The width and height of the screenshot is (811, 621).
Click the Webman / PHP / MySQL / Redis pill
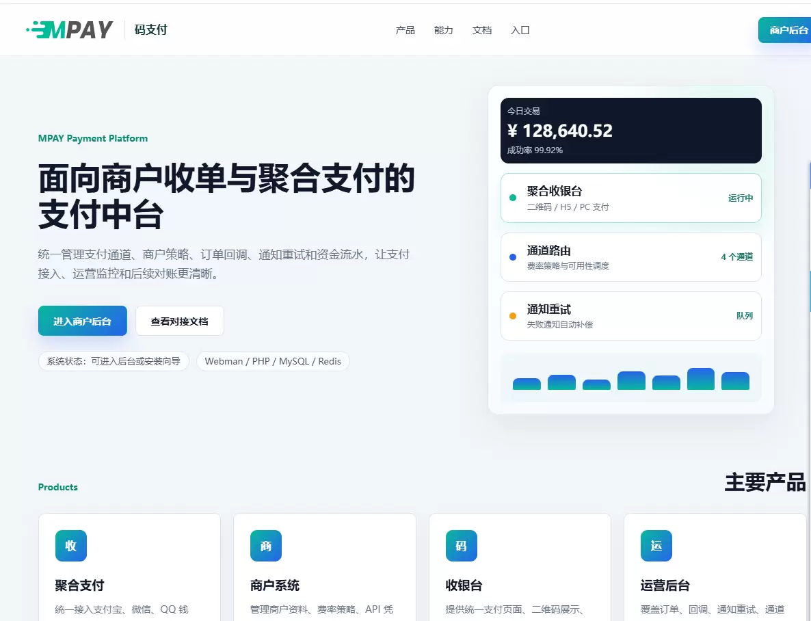[x=273, y=361]
